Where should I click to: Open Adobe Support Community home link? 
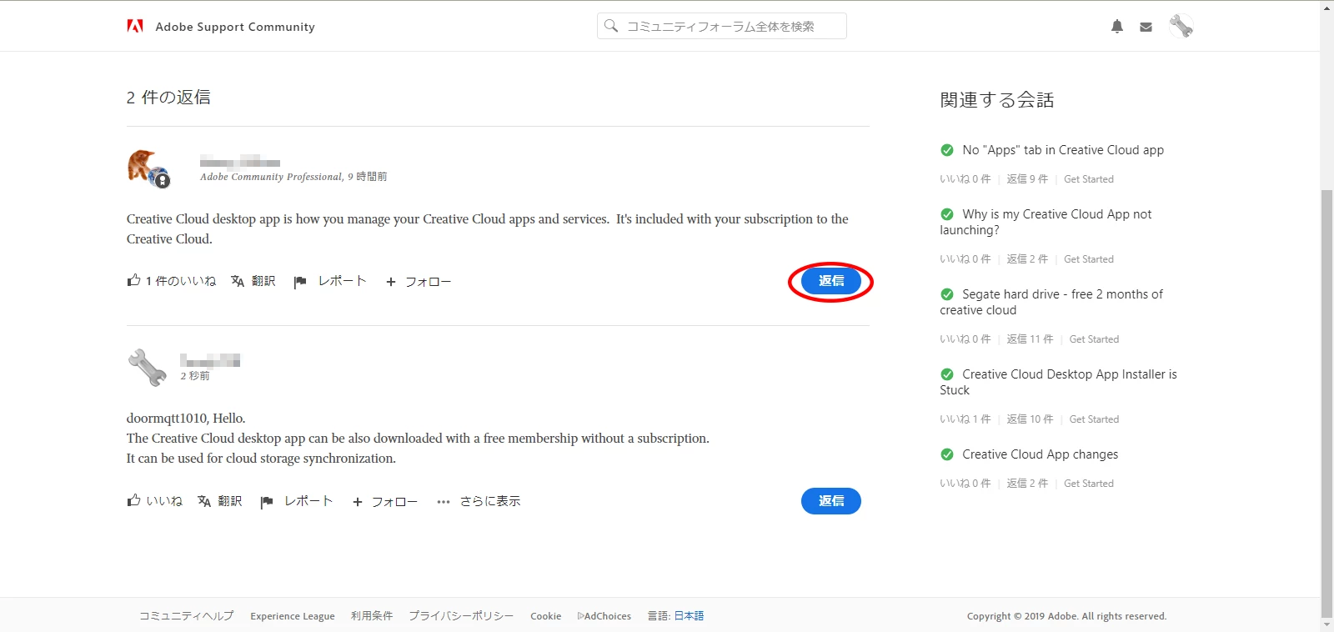click(x=235, y=27)
